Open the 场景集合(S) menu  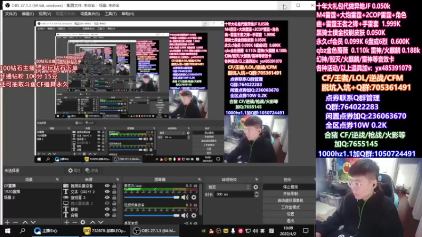pos(90,14)
